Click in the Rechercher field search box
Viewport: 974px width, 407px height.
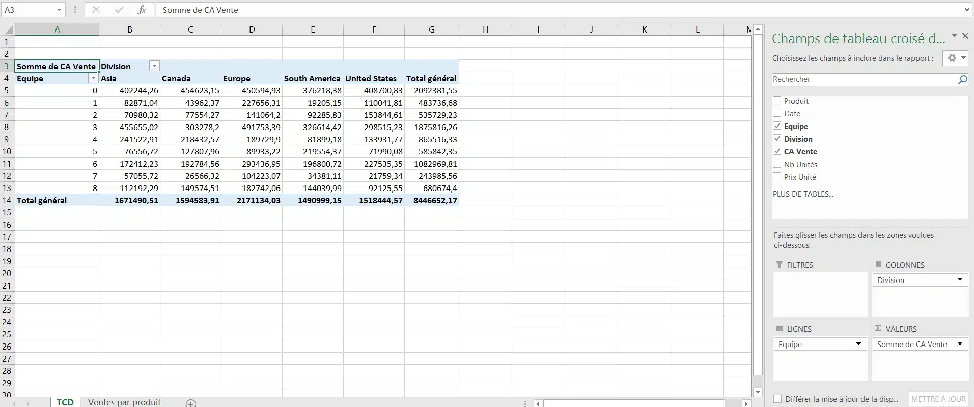click(864, 79)
